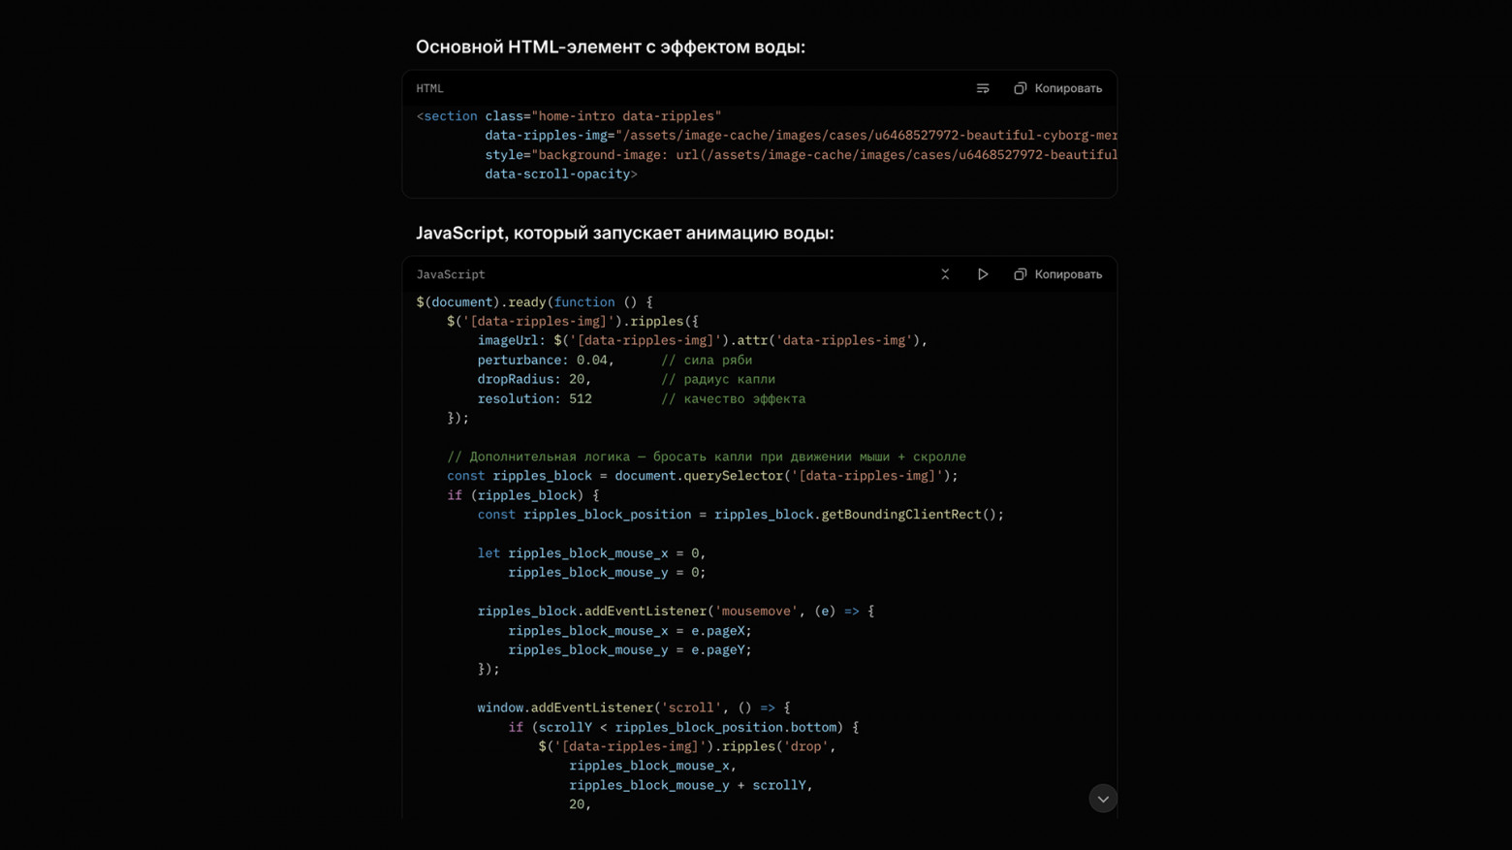Click the '$(document).ready(function () {' line

click(x=534, y=302)
